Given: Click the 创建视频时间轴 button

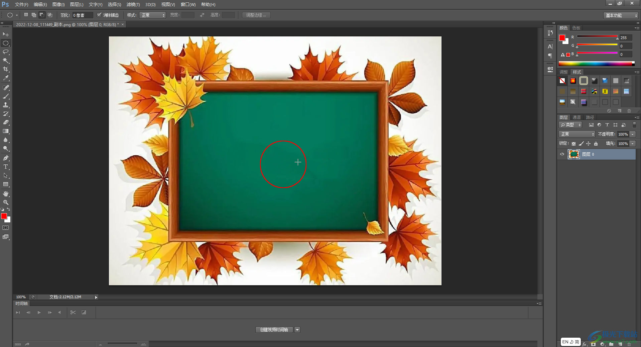Looking at the screenshot, I should pyautogui.click(x=274, y=330).
